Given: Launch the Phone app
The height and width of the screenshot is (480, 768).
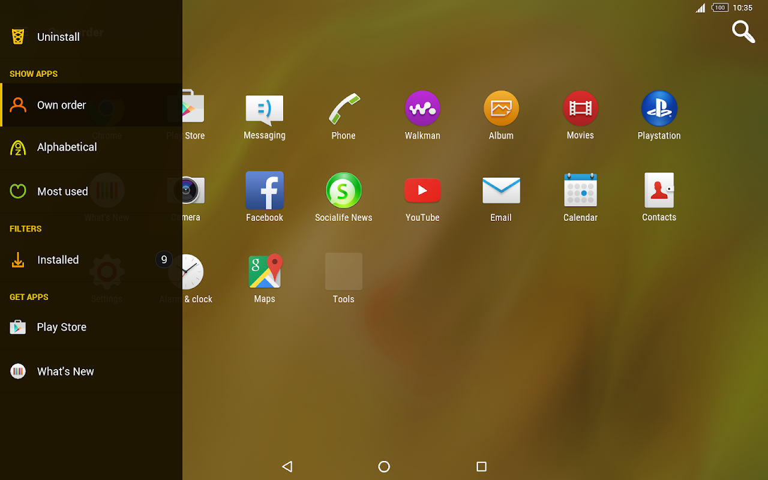Looking at the screenshot, I should 344,116.
